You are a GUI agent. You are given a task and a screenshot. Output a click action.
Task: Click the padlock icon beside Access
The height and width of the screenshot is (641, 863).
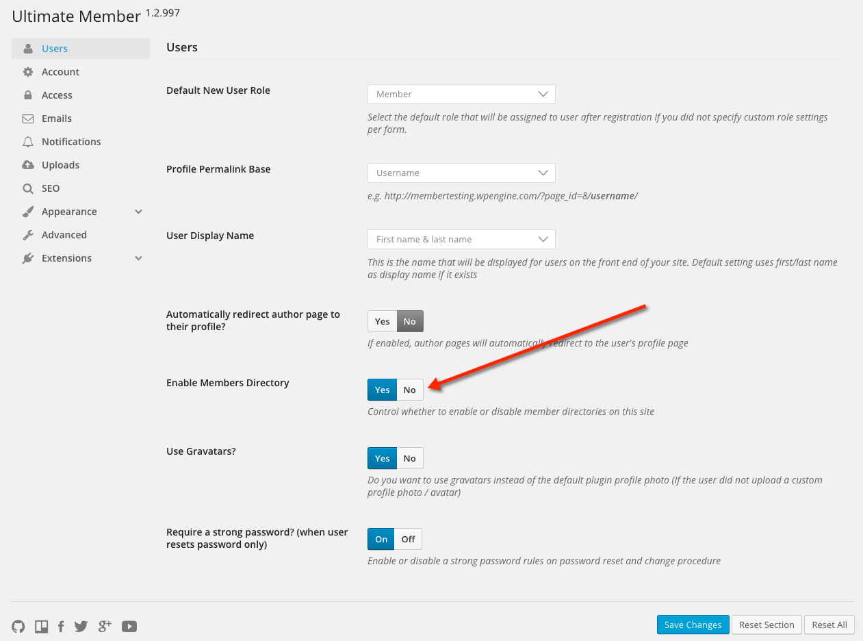pyautogui.click(x=28, y=95)
